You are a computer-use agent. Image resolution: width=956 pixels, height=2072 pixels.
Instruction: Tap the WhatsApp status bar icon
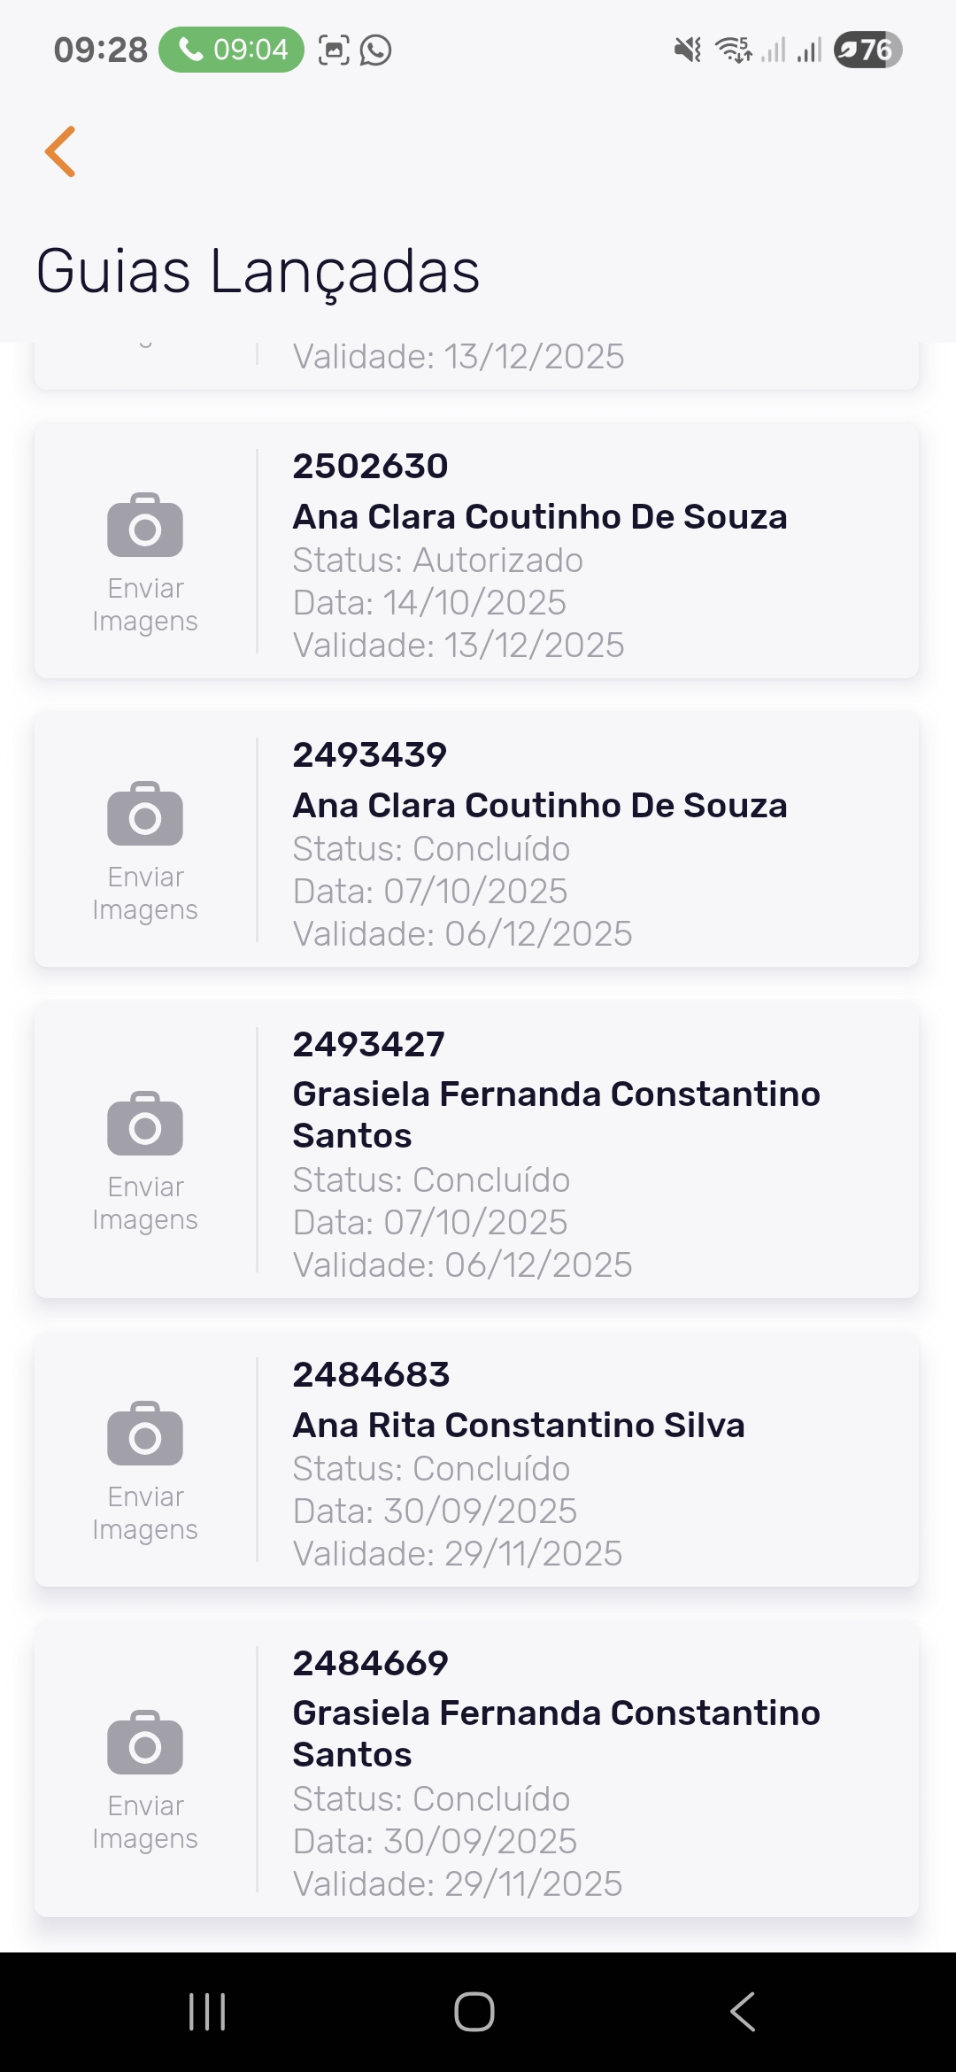(x=376, y=50)
